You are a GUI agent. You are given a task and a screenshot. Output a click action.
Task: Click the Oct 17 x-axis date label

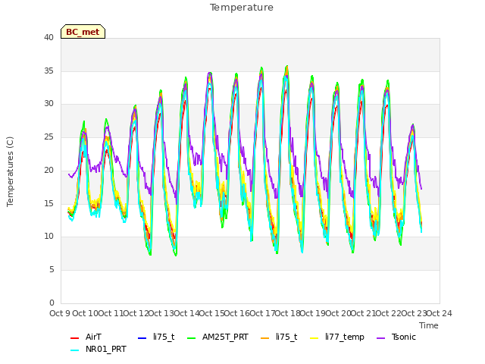point(262,313)
